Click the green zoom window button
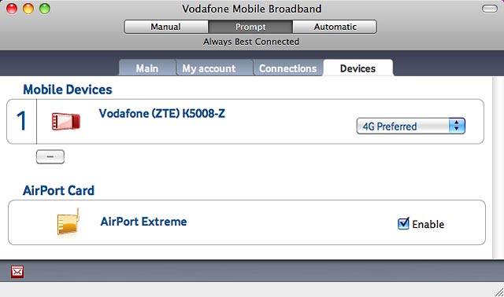Image resolution: width=504 pixels, height=297 pixels. 45,9
